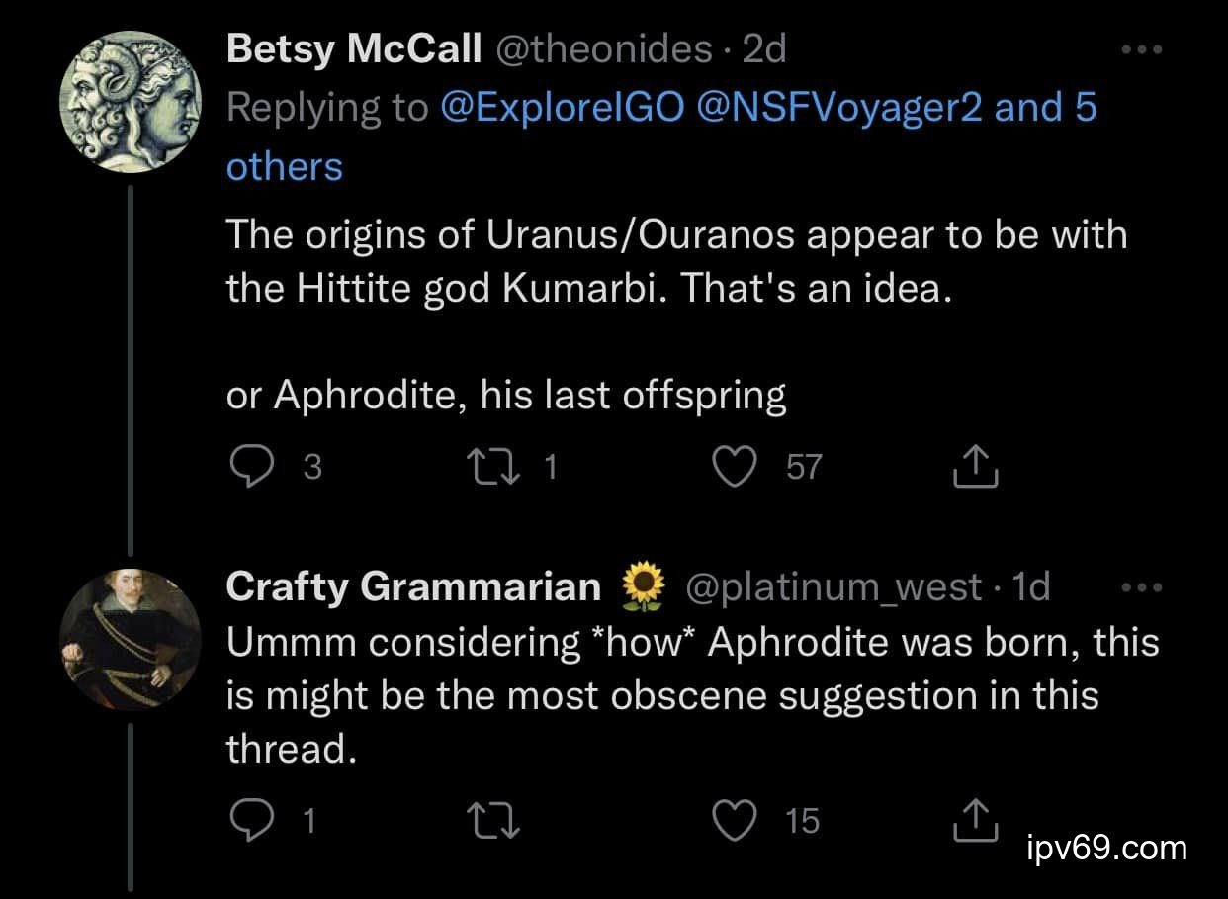Open more options for Crafty Grammarian's tweet
This screenshot has height=899, width=1228.
(1143, 587)
